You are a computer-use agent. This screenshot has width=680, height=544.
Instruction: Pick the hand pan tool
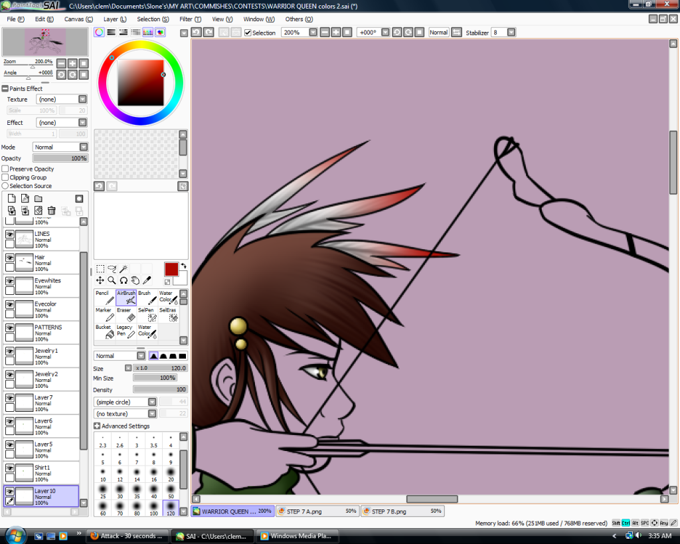(135, 280)
